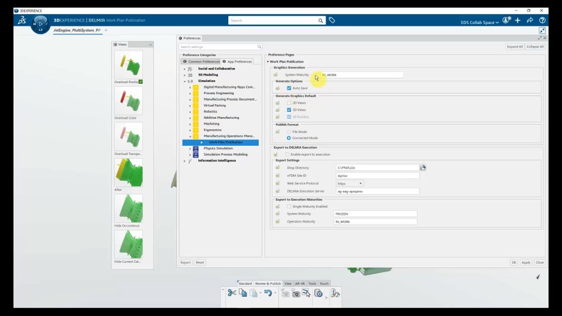The image size is (562, 316).
Task: Click the Apply button
Action: coord(526,262)
